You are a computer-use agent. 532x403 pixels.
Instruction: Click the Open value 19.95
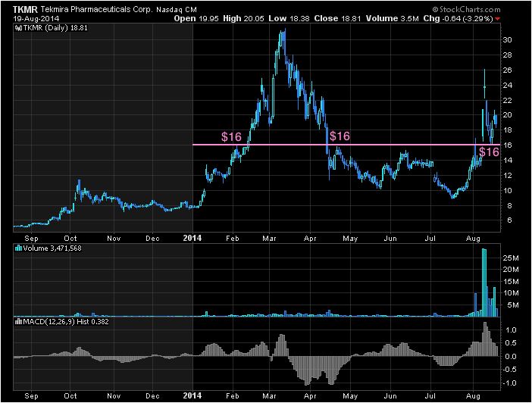(x=208, y=19)
